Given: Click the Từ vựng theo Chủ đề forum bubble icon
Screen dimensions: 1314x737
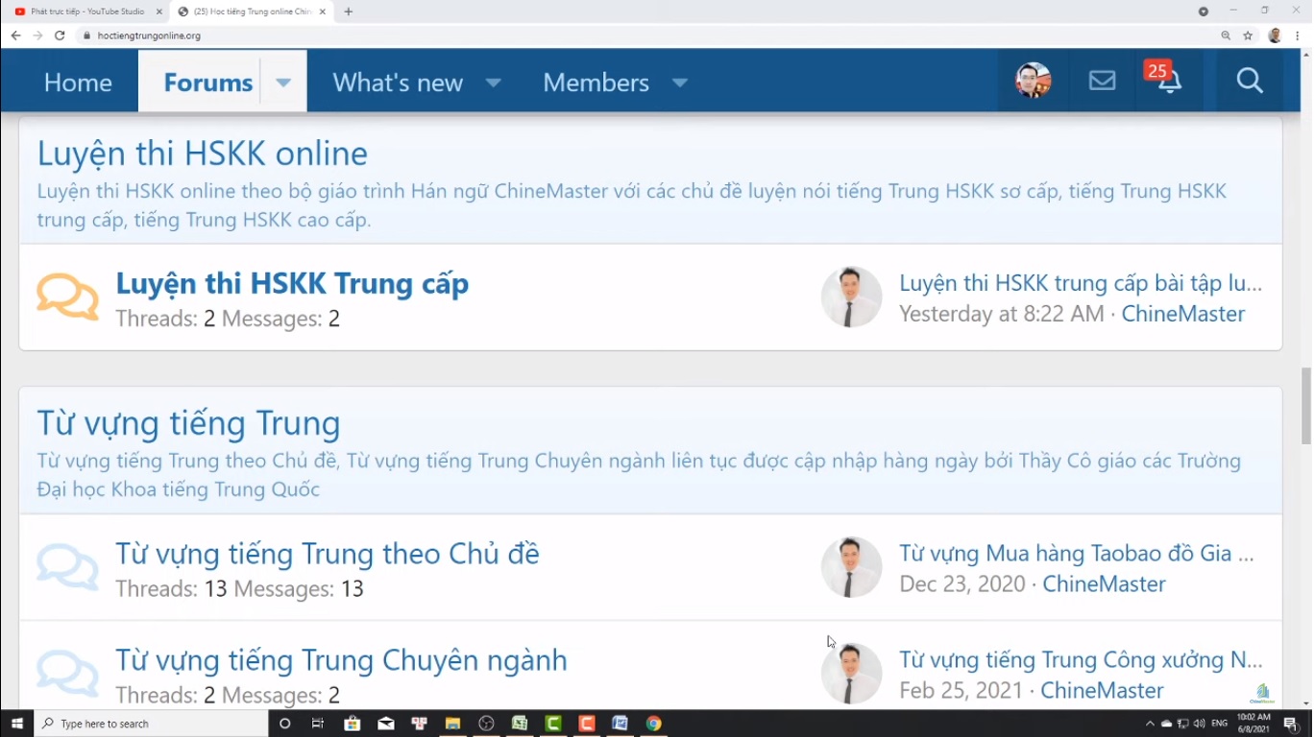Looking at the screenshot, I should tap(67, 567).
